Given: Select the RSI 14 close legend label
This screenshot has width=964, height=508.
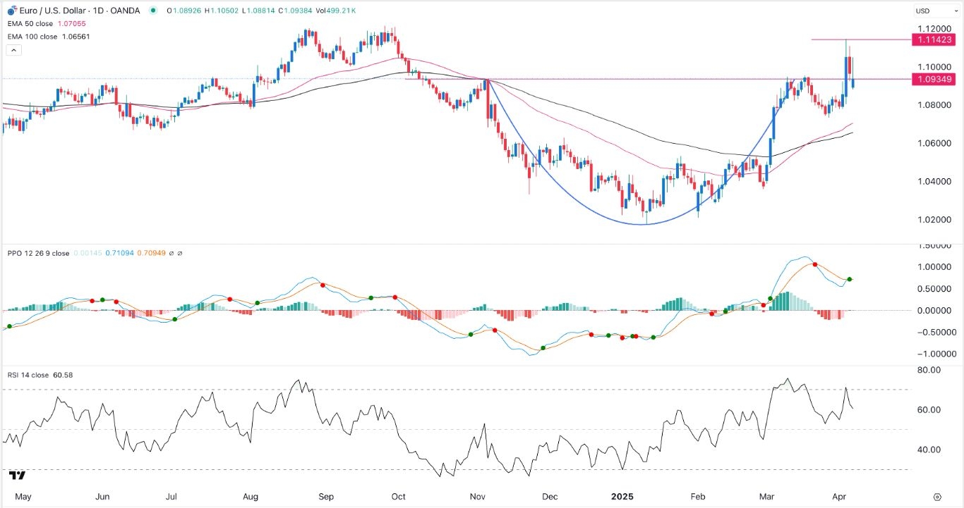Looking at the screenshot, I should pos(28,376).
